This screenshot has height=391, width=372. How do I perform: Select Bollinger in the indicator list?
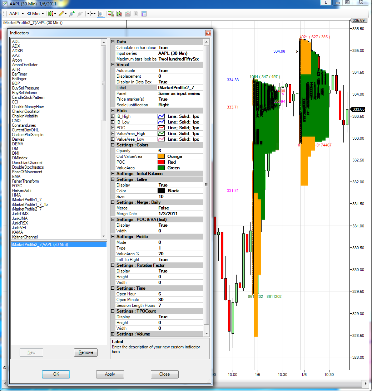click(x=19, y=79)
